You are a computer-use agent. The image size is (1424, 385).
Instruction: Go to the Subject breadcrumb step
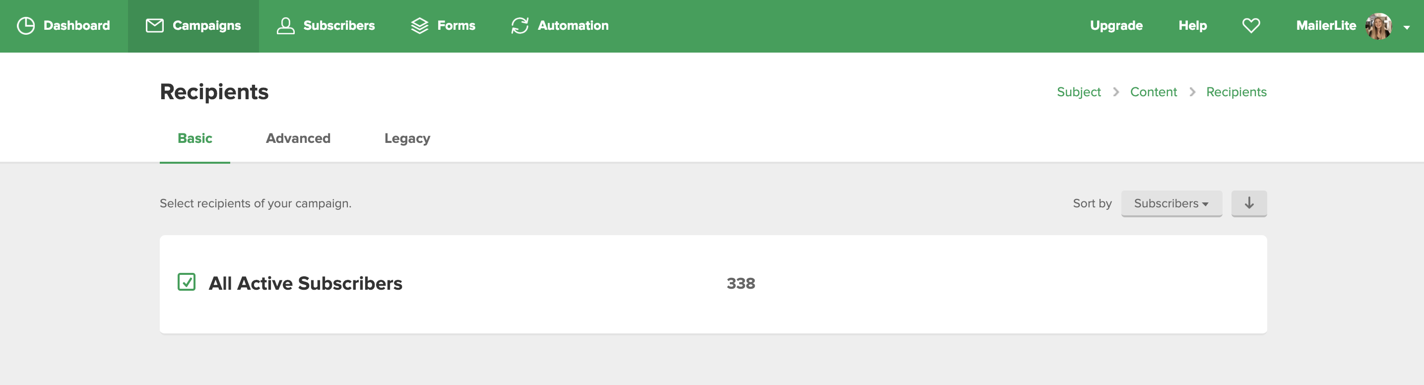pos(1079,92)
